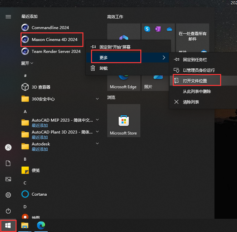This screenshot has width=237, height=232.
Task: Click the D letter group header
Action: point(25,207)
